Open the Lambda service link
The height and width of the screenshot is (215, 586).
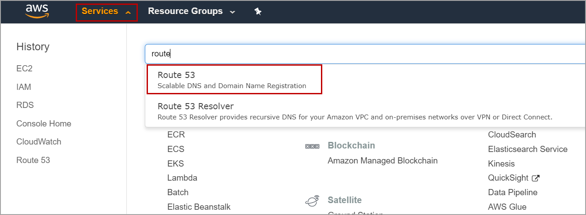(182, 178)
